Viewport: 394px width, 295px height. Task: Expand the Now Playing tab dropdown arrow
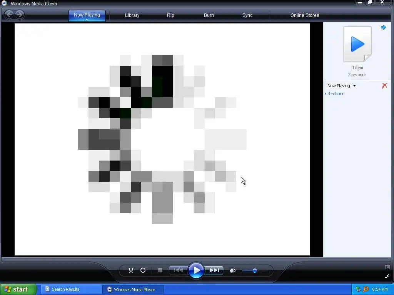pos(87,20)
